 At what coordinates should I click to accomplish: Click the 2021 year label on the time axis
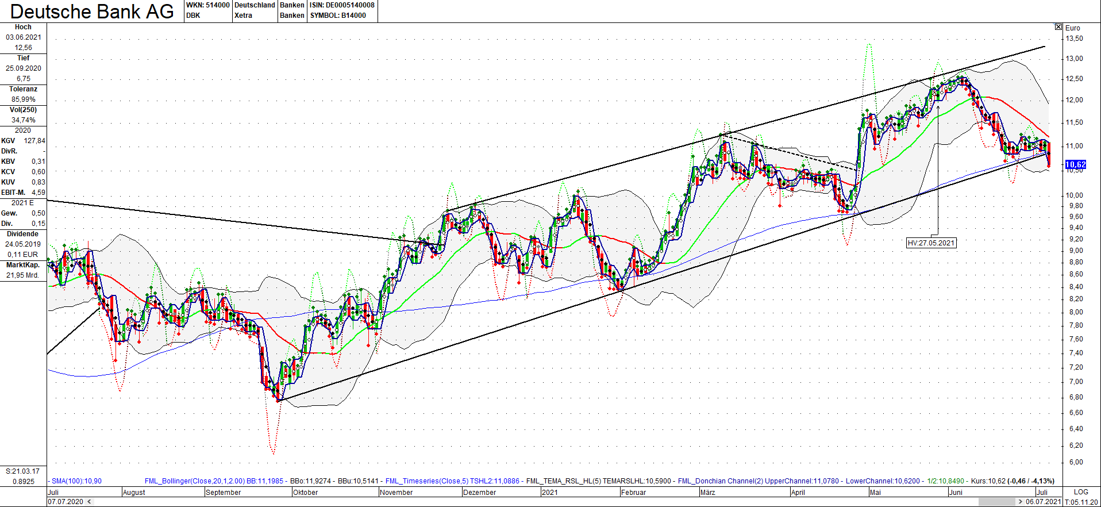coord(550,493)
